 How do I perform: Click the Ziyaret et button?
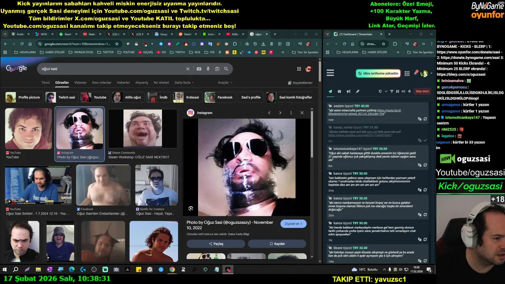[293, 224]
